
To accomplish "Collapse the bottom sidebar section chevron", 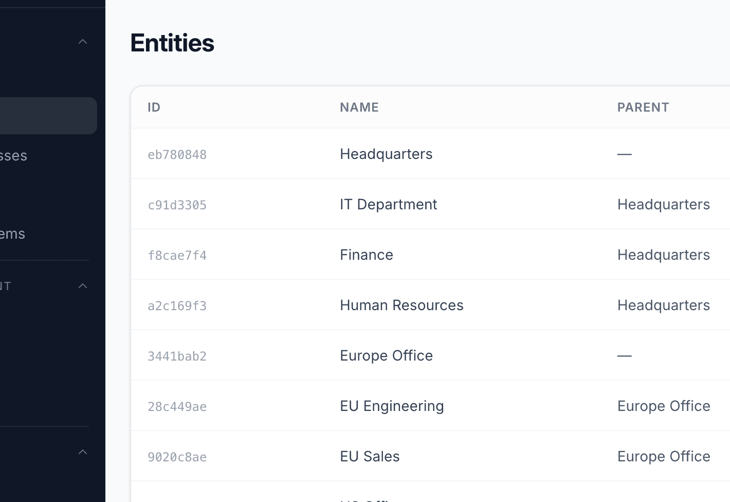I will point(82,452).
